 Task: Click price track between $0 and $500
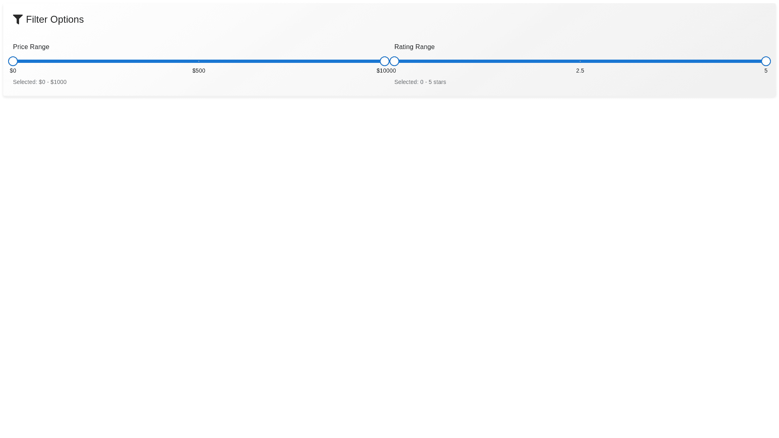coord(105,61)
